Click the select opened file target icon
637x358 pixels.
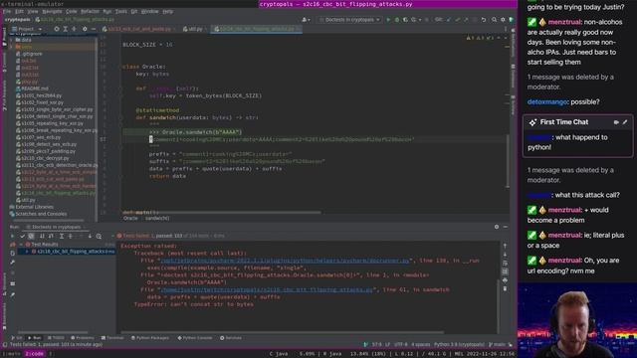[x=57, y=29]
